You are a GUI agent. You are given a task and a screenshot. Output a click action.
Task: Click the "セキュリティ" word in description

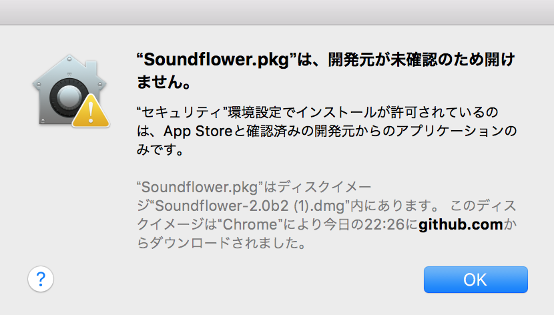(184, 112)
